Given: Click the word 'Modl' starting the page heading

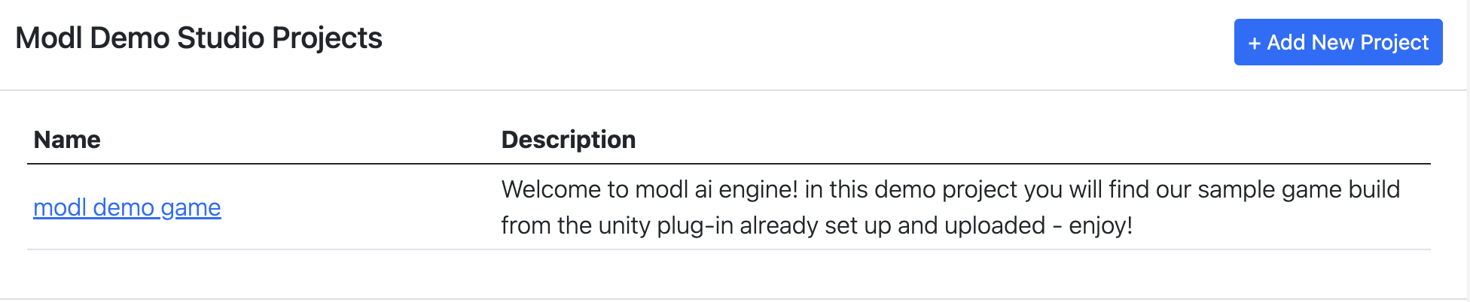Looking at the screenshot, I should [x=48, y=38].
